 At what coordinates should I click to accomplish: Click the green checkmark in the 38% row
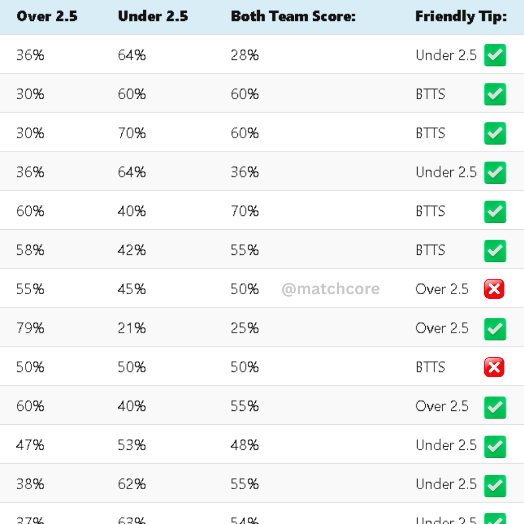[495, 486]
